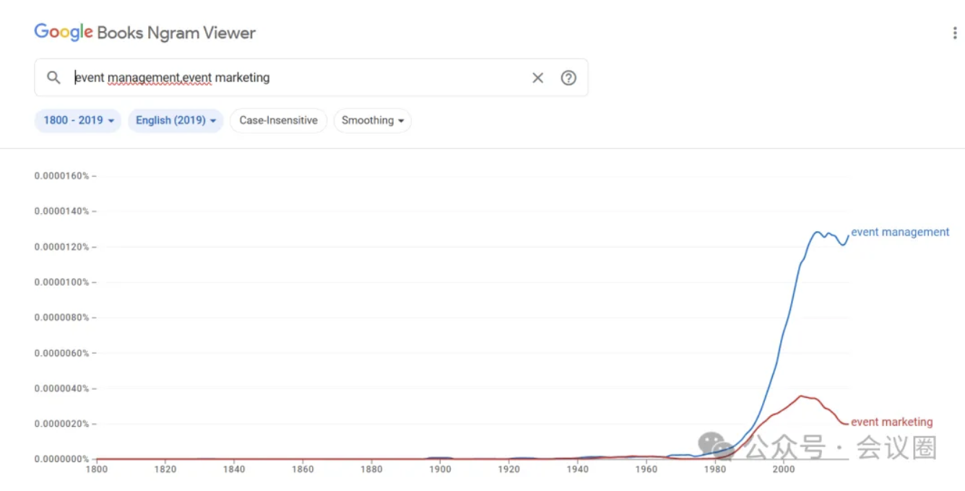Click the 2000 year tick label

(784, 469)
